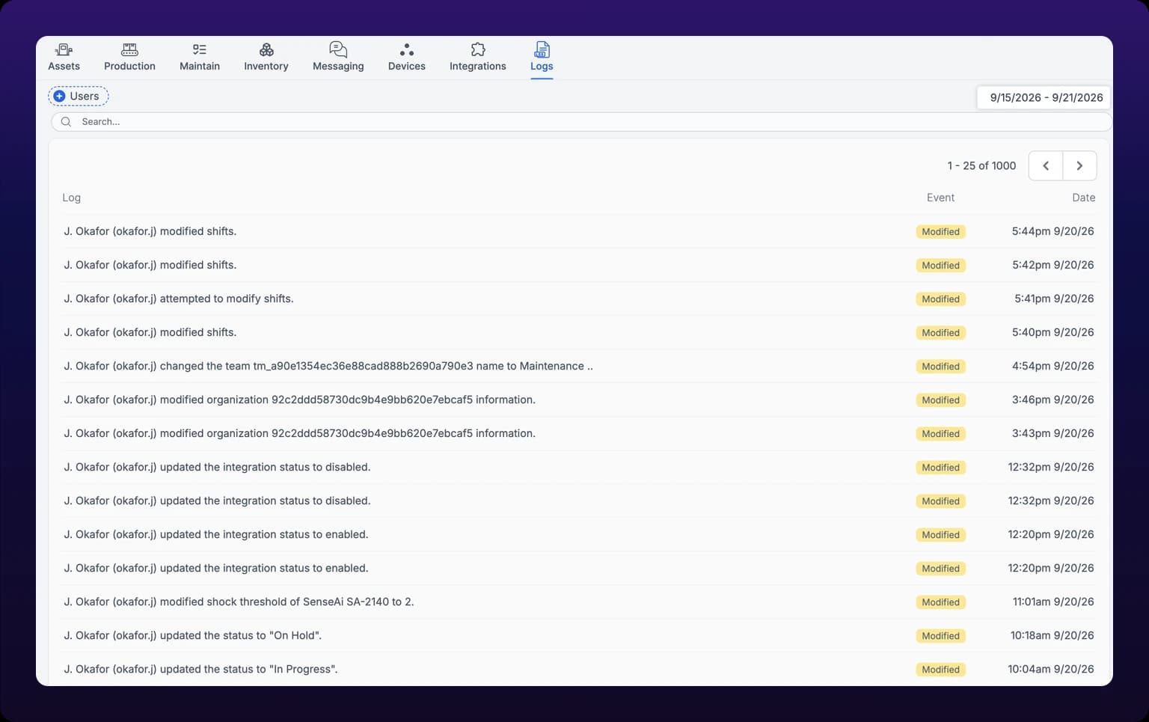This screenshot has width=1149, height=722.
Task: Select the 3:43pm modified organization entry
Action: click(x=579, y=433)
